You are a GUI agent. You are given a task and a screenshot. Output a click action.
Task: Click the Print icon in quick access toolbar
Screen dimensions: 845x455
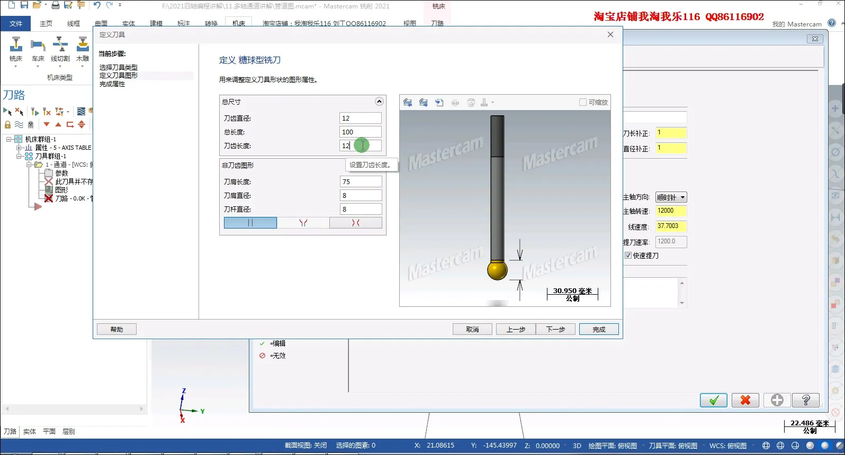point(55,5)
